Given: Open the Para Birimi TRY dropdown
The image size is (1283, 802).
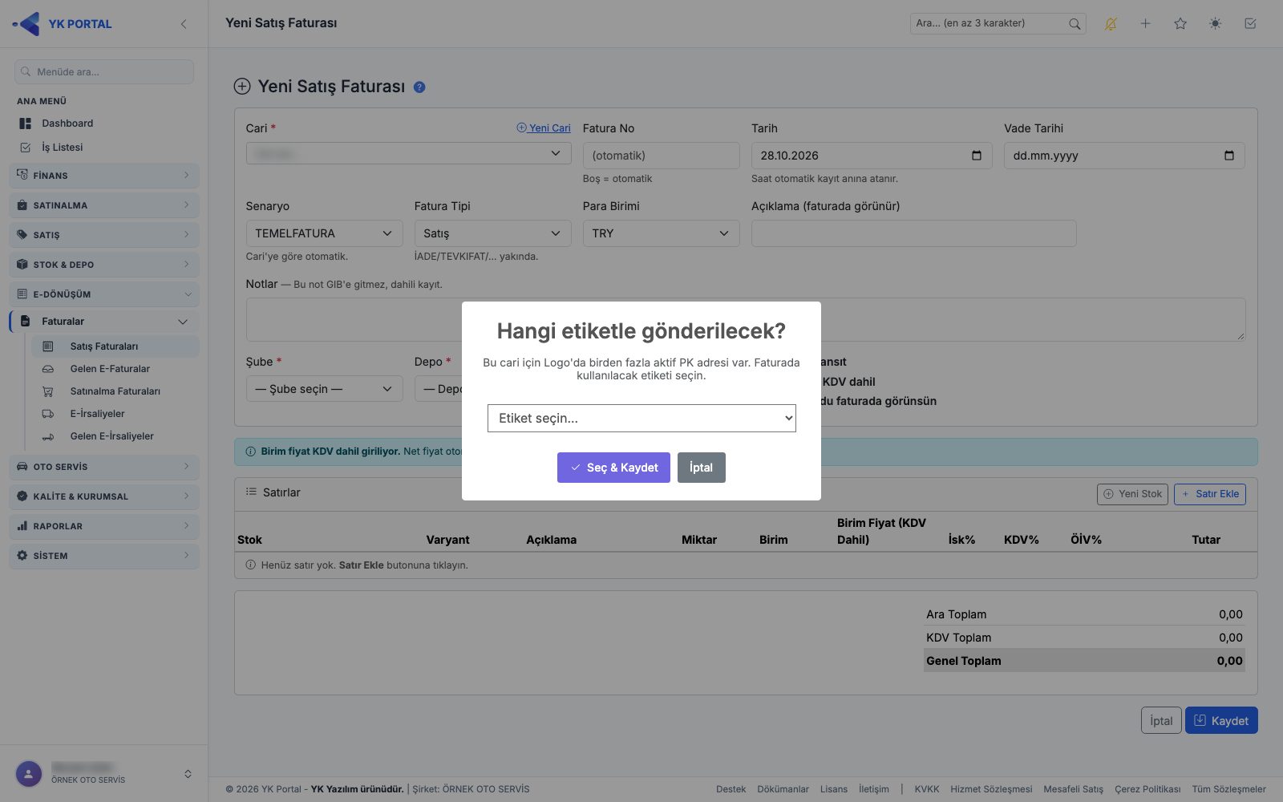Looking at the screenshot, I should pyautogui.click(x=661, y=233).
